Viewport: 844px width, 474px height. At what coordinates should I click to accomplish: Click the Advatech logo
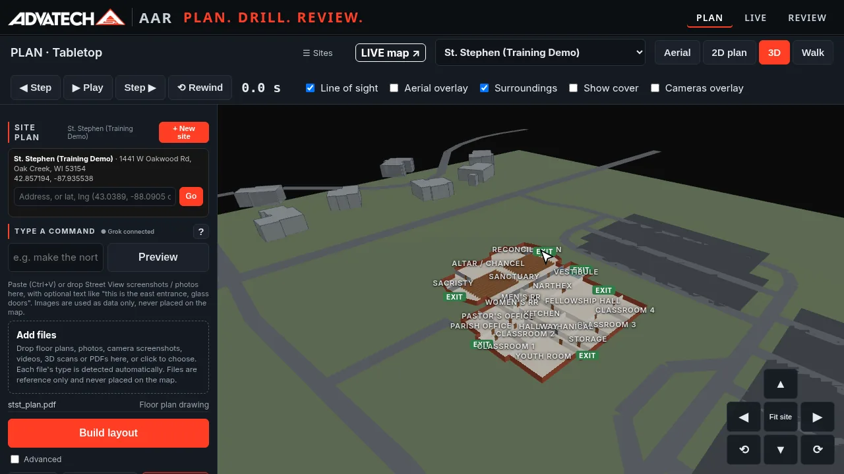[x=66, y=17]
